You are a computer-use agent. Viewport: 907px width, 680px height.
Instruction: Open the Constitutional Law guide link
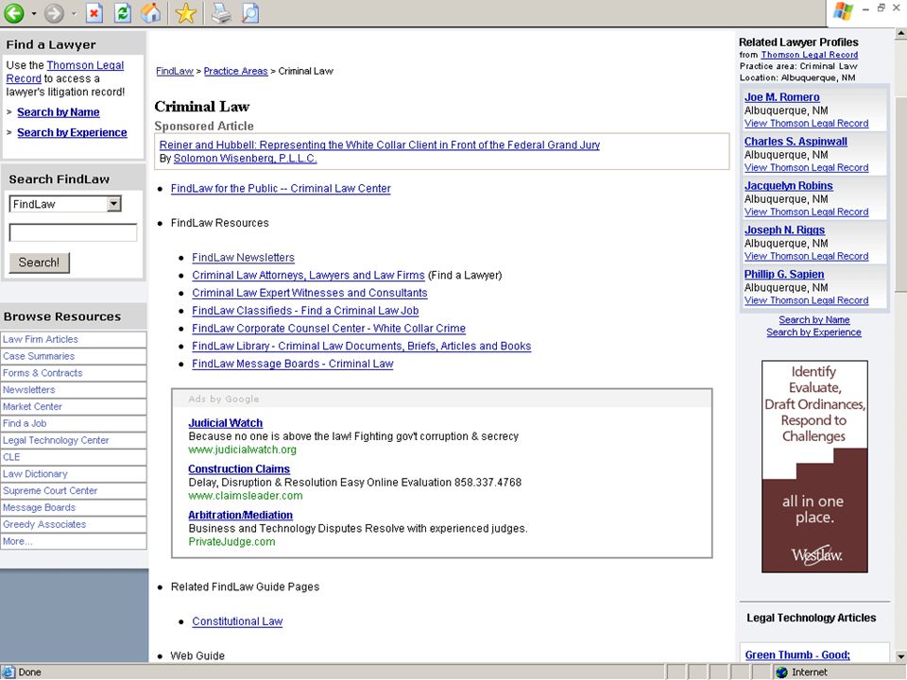click(237, 621)
